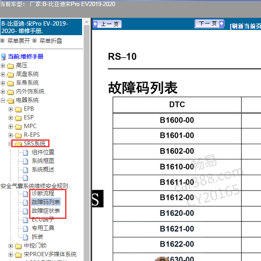
Task: Expand the 车身系统 tree node
Action: (x=3, y=83)
